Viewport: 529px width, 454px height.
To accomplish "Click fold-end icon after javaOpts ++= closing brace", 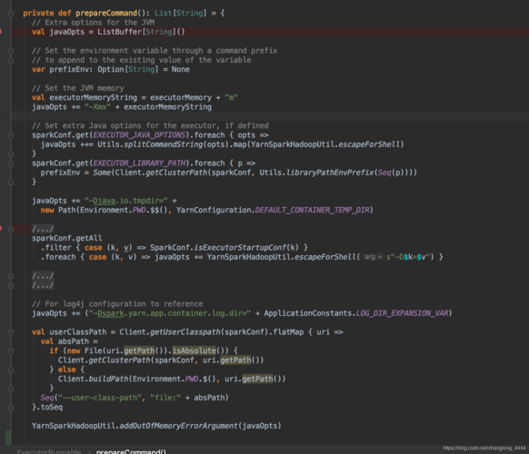I will click(x=11, y=154).
